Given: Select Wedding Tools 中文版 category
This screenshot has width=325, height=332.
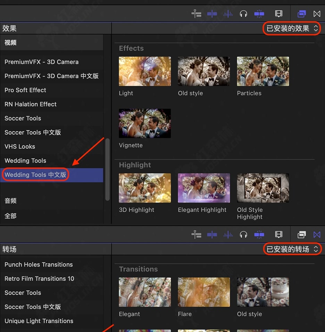Looking at the screenshot, I should click(52, 175).
